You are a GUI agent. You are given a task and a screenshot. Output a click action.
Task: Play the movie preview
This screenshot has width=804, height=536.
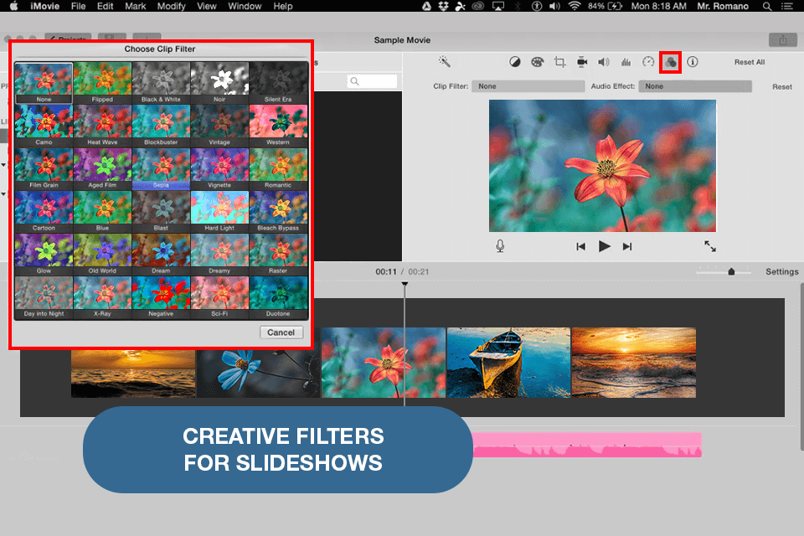(x=604, y=247)
